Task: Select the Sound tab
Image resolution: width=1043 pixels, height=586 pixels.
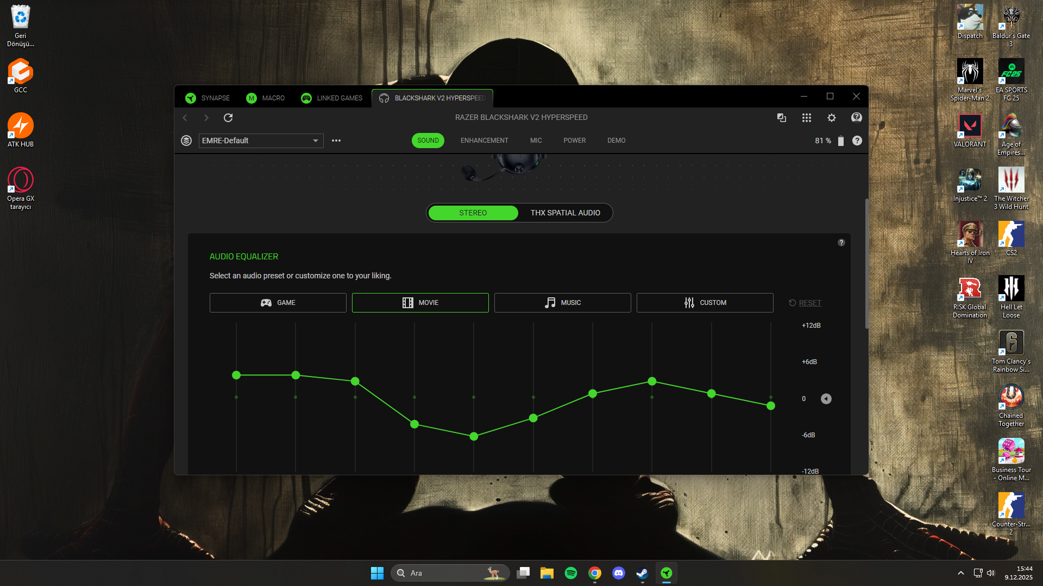Action: (x=428, y=141)
